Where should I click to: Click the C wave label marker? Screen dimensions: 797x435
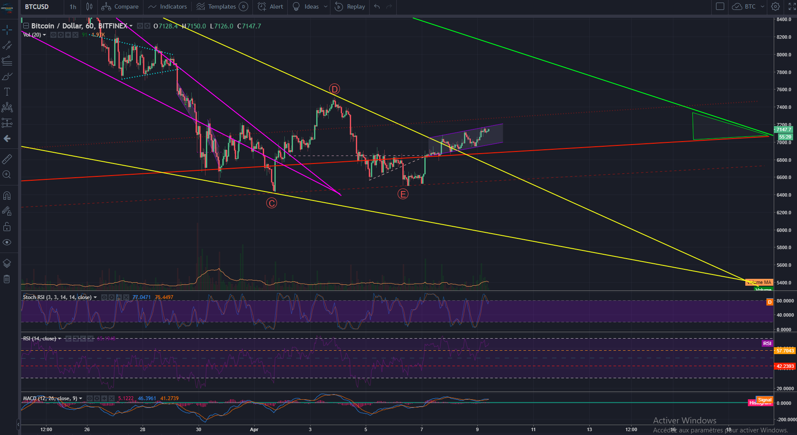[x=271, y=203]
